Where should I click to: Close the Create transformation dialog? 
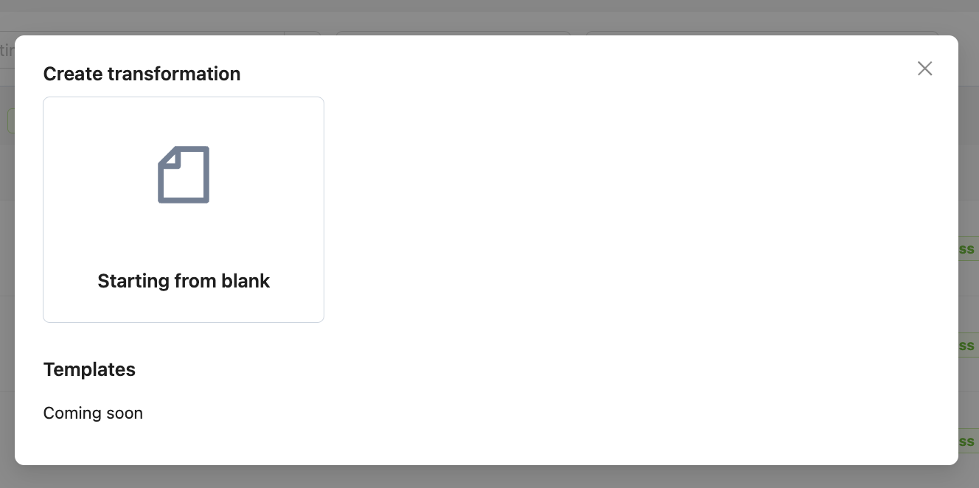[x=924, y=69]
